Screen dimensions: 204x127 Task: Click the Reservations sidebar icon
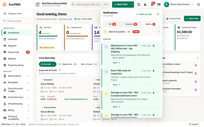coord(5,76)
